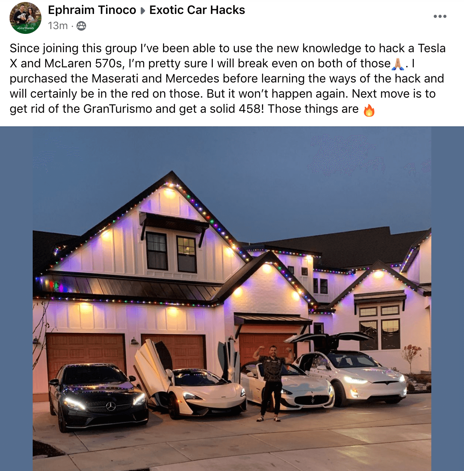
Task: Open the house photo in viewer
Action: [232, 298]
